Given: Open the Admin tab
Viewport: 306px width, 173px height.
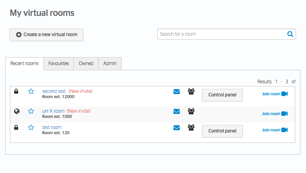Looking at the screenshot, I should [x=110, y=63].
